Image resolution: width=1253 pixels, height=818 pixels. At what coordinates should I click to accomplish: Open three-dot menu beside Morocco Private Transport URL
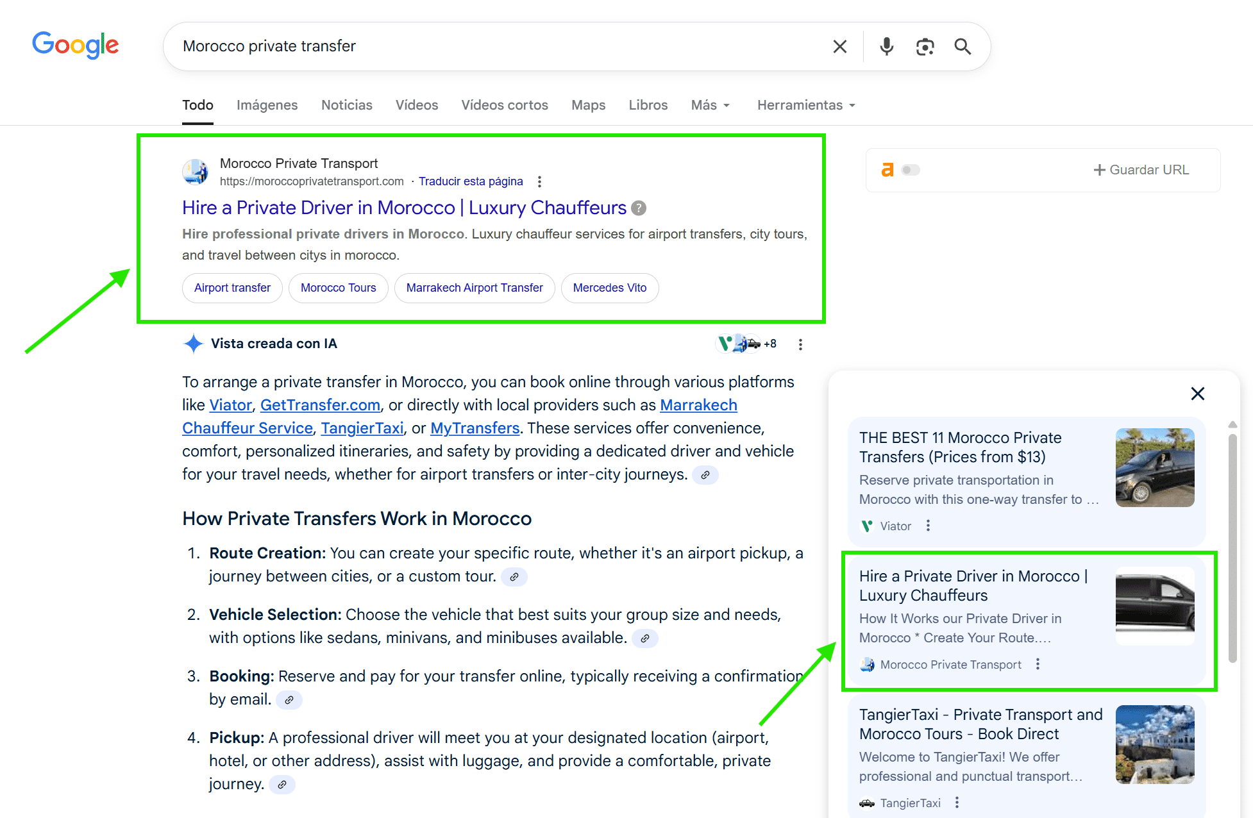click(539, 181)
